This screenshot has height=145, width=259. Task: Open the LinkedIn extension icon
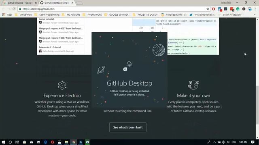[x=220, y=9]
